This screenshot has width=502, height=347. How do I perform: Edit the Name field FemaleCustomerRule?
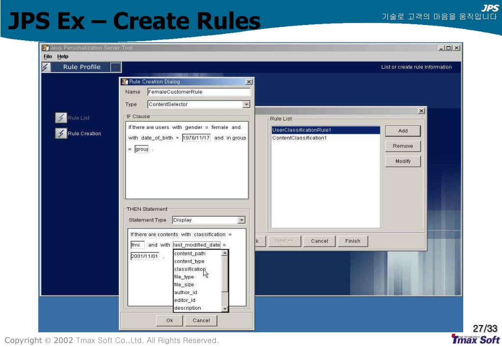[199, 92]
